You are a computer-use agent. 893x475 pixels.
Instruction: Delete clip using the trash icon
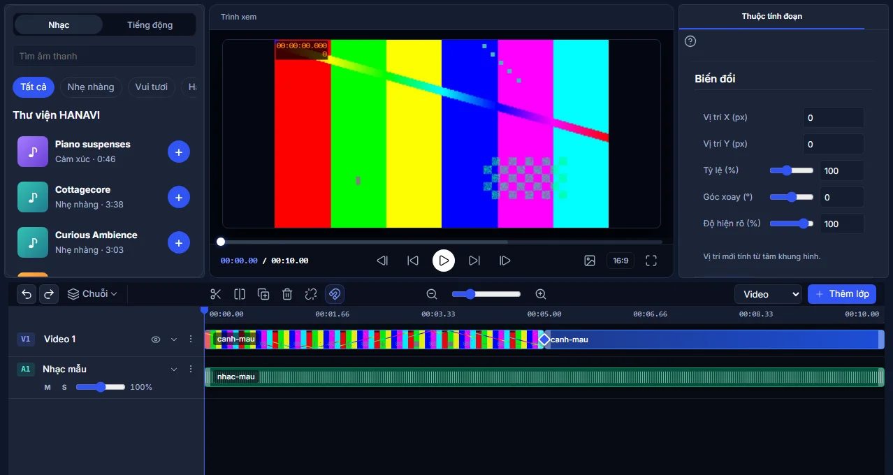coord(287,294)
